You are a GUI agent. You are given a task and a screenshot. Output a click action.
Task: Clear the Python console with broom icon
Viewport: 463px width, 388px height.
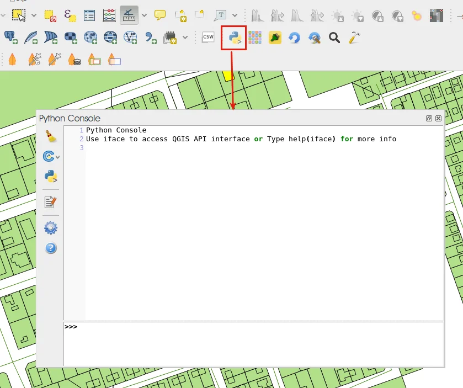51,136
